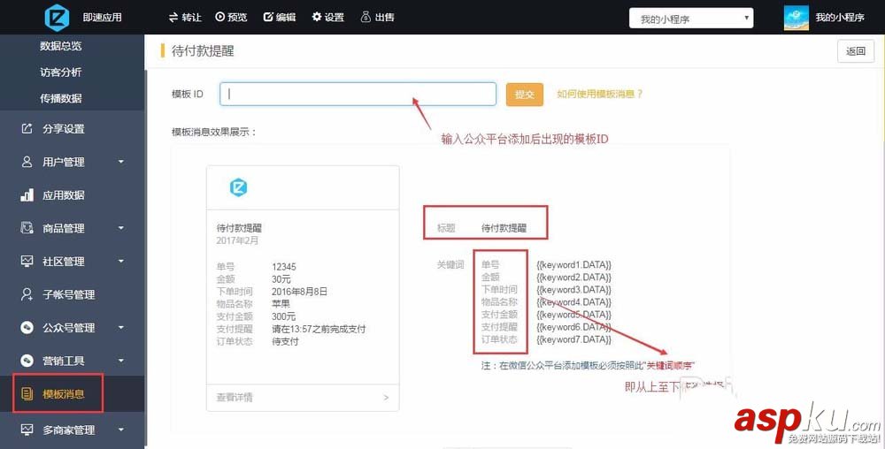
Task: Click the logo in the template preview card
Action: click(x=239, y=187)
